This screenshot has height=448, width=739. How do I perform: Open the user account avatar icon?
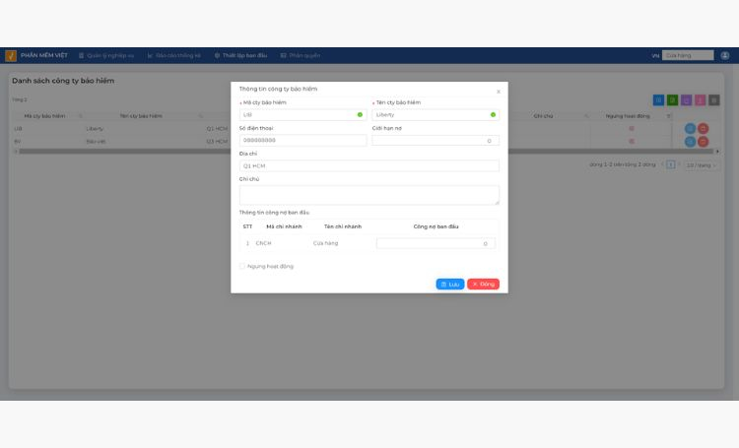(725, 55)
